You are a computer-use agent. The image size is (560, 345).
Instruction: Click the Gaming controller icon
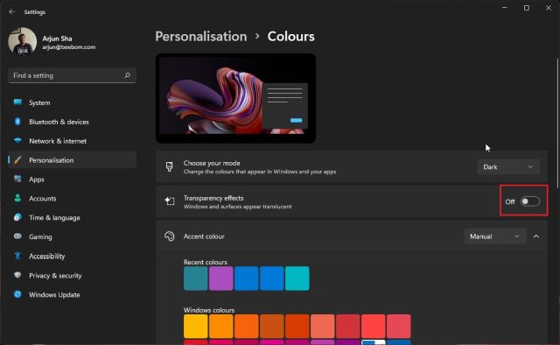(17, 236)
